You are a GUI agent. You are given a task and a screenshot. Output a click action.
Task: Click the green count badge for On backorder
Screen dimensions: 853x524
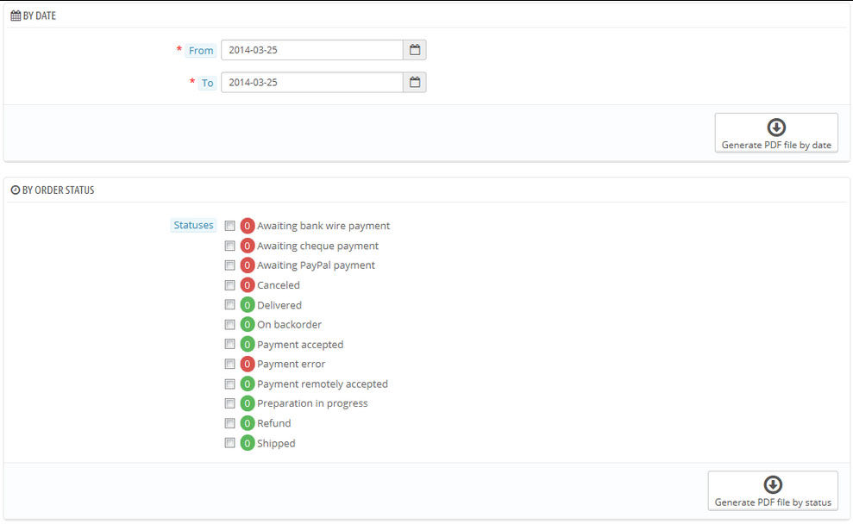coord(248,325)
